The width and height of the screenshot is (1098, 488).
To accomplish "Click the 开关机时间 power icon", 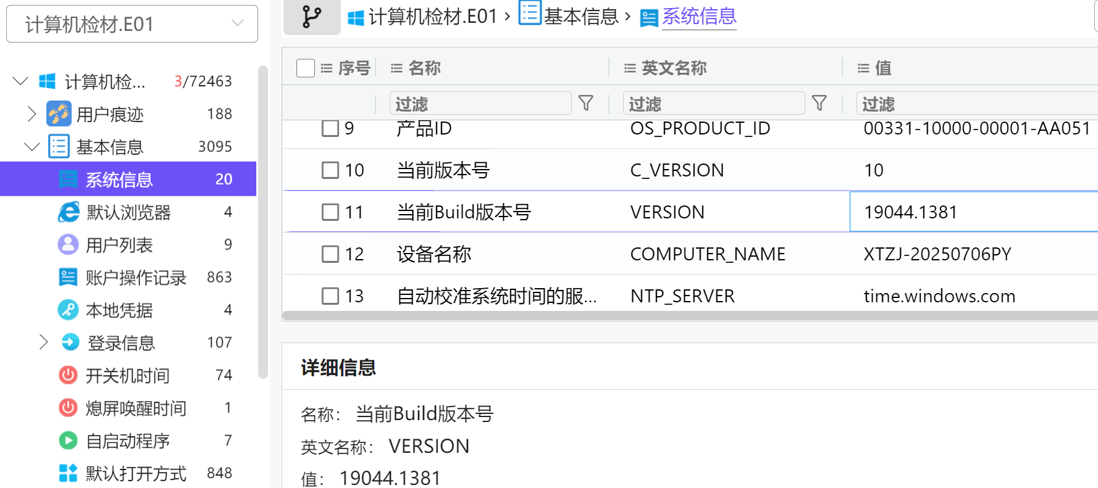I will [68, 375].
